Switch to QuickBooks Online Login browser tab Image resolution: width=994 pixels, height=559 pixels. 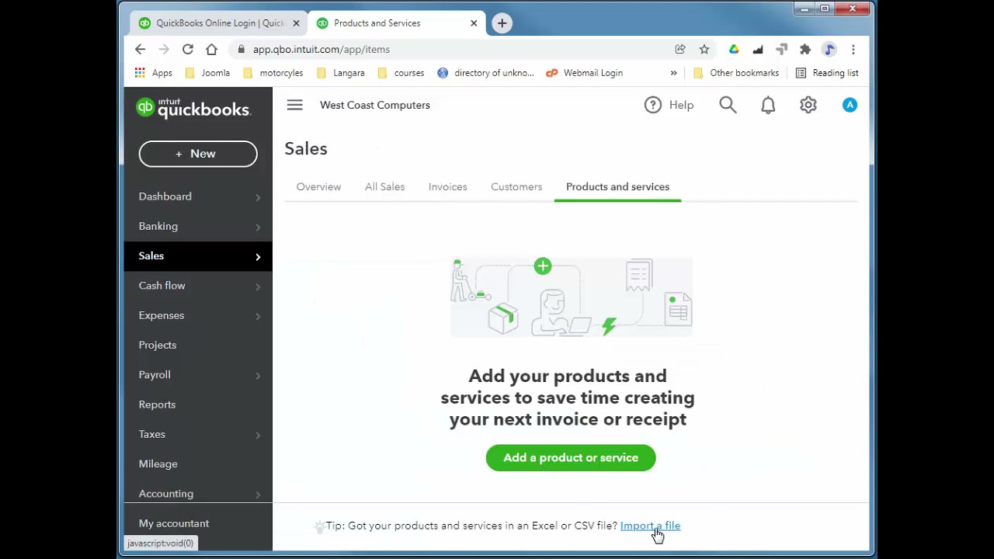point(217,23)
